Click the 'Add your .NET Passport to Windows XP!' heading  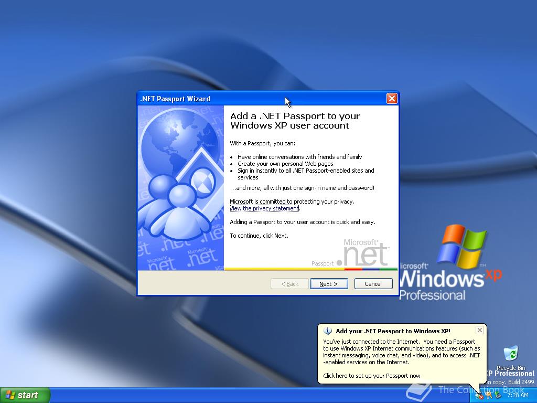click(393, 331)
